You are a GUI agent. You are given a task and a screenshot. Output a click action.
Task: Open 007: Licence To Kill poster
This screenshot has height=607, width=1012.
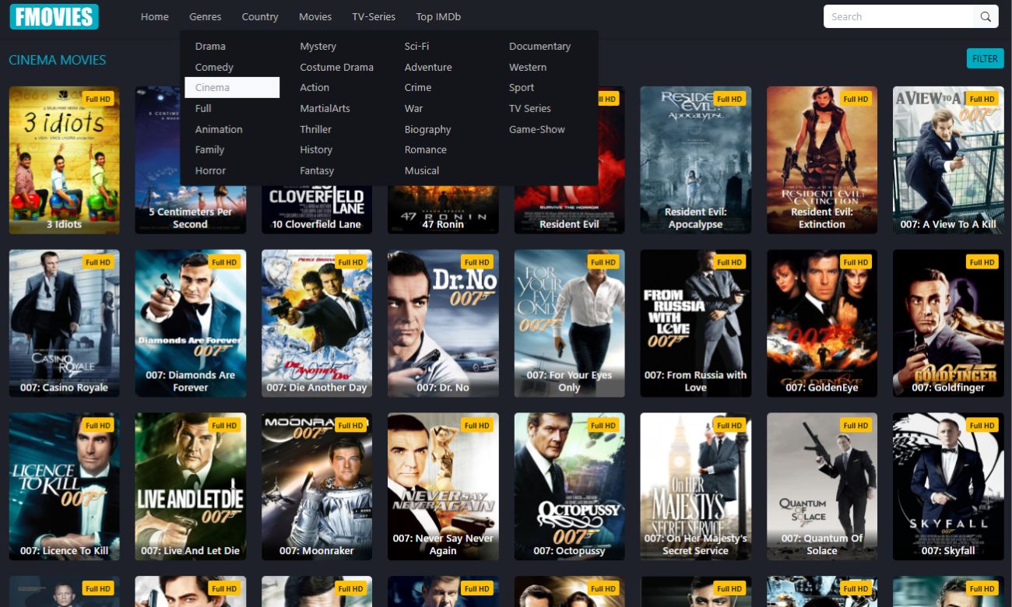tap(64, 486)
